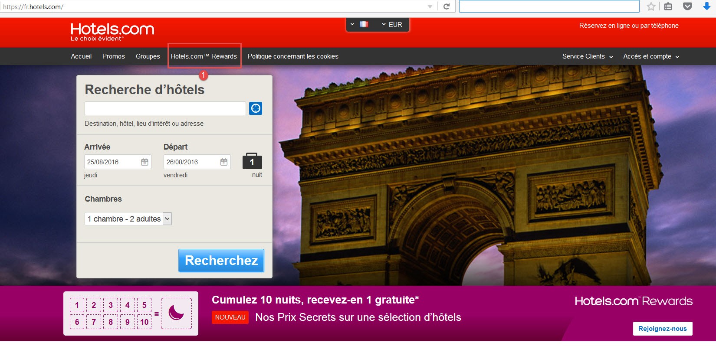Click the browser search box
The width and height of the screenshot is (716, 346).
(x=549, y=7)
